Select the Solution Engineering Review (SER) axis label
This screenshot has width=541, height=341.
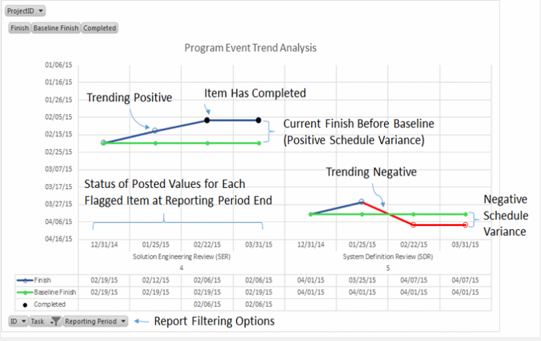pos(181,257)
